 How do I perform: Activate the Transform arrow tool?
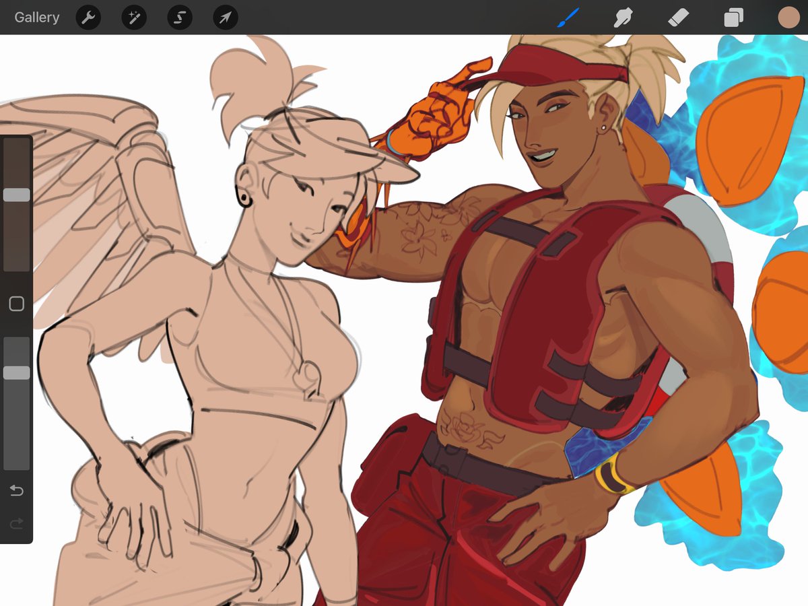[226, 18]
